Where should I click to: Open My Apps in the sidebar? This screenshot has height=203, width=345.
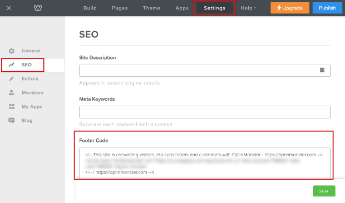pos(32,106)
